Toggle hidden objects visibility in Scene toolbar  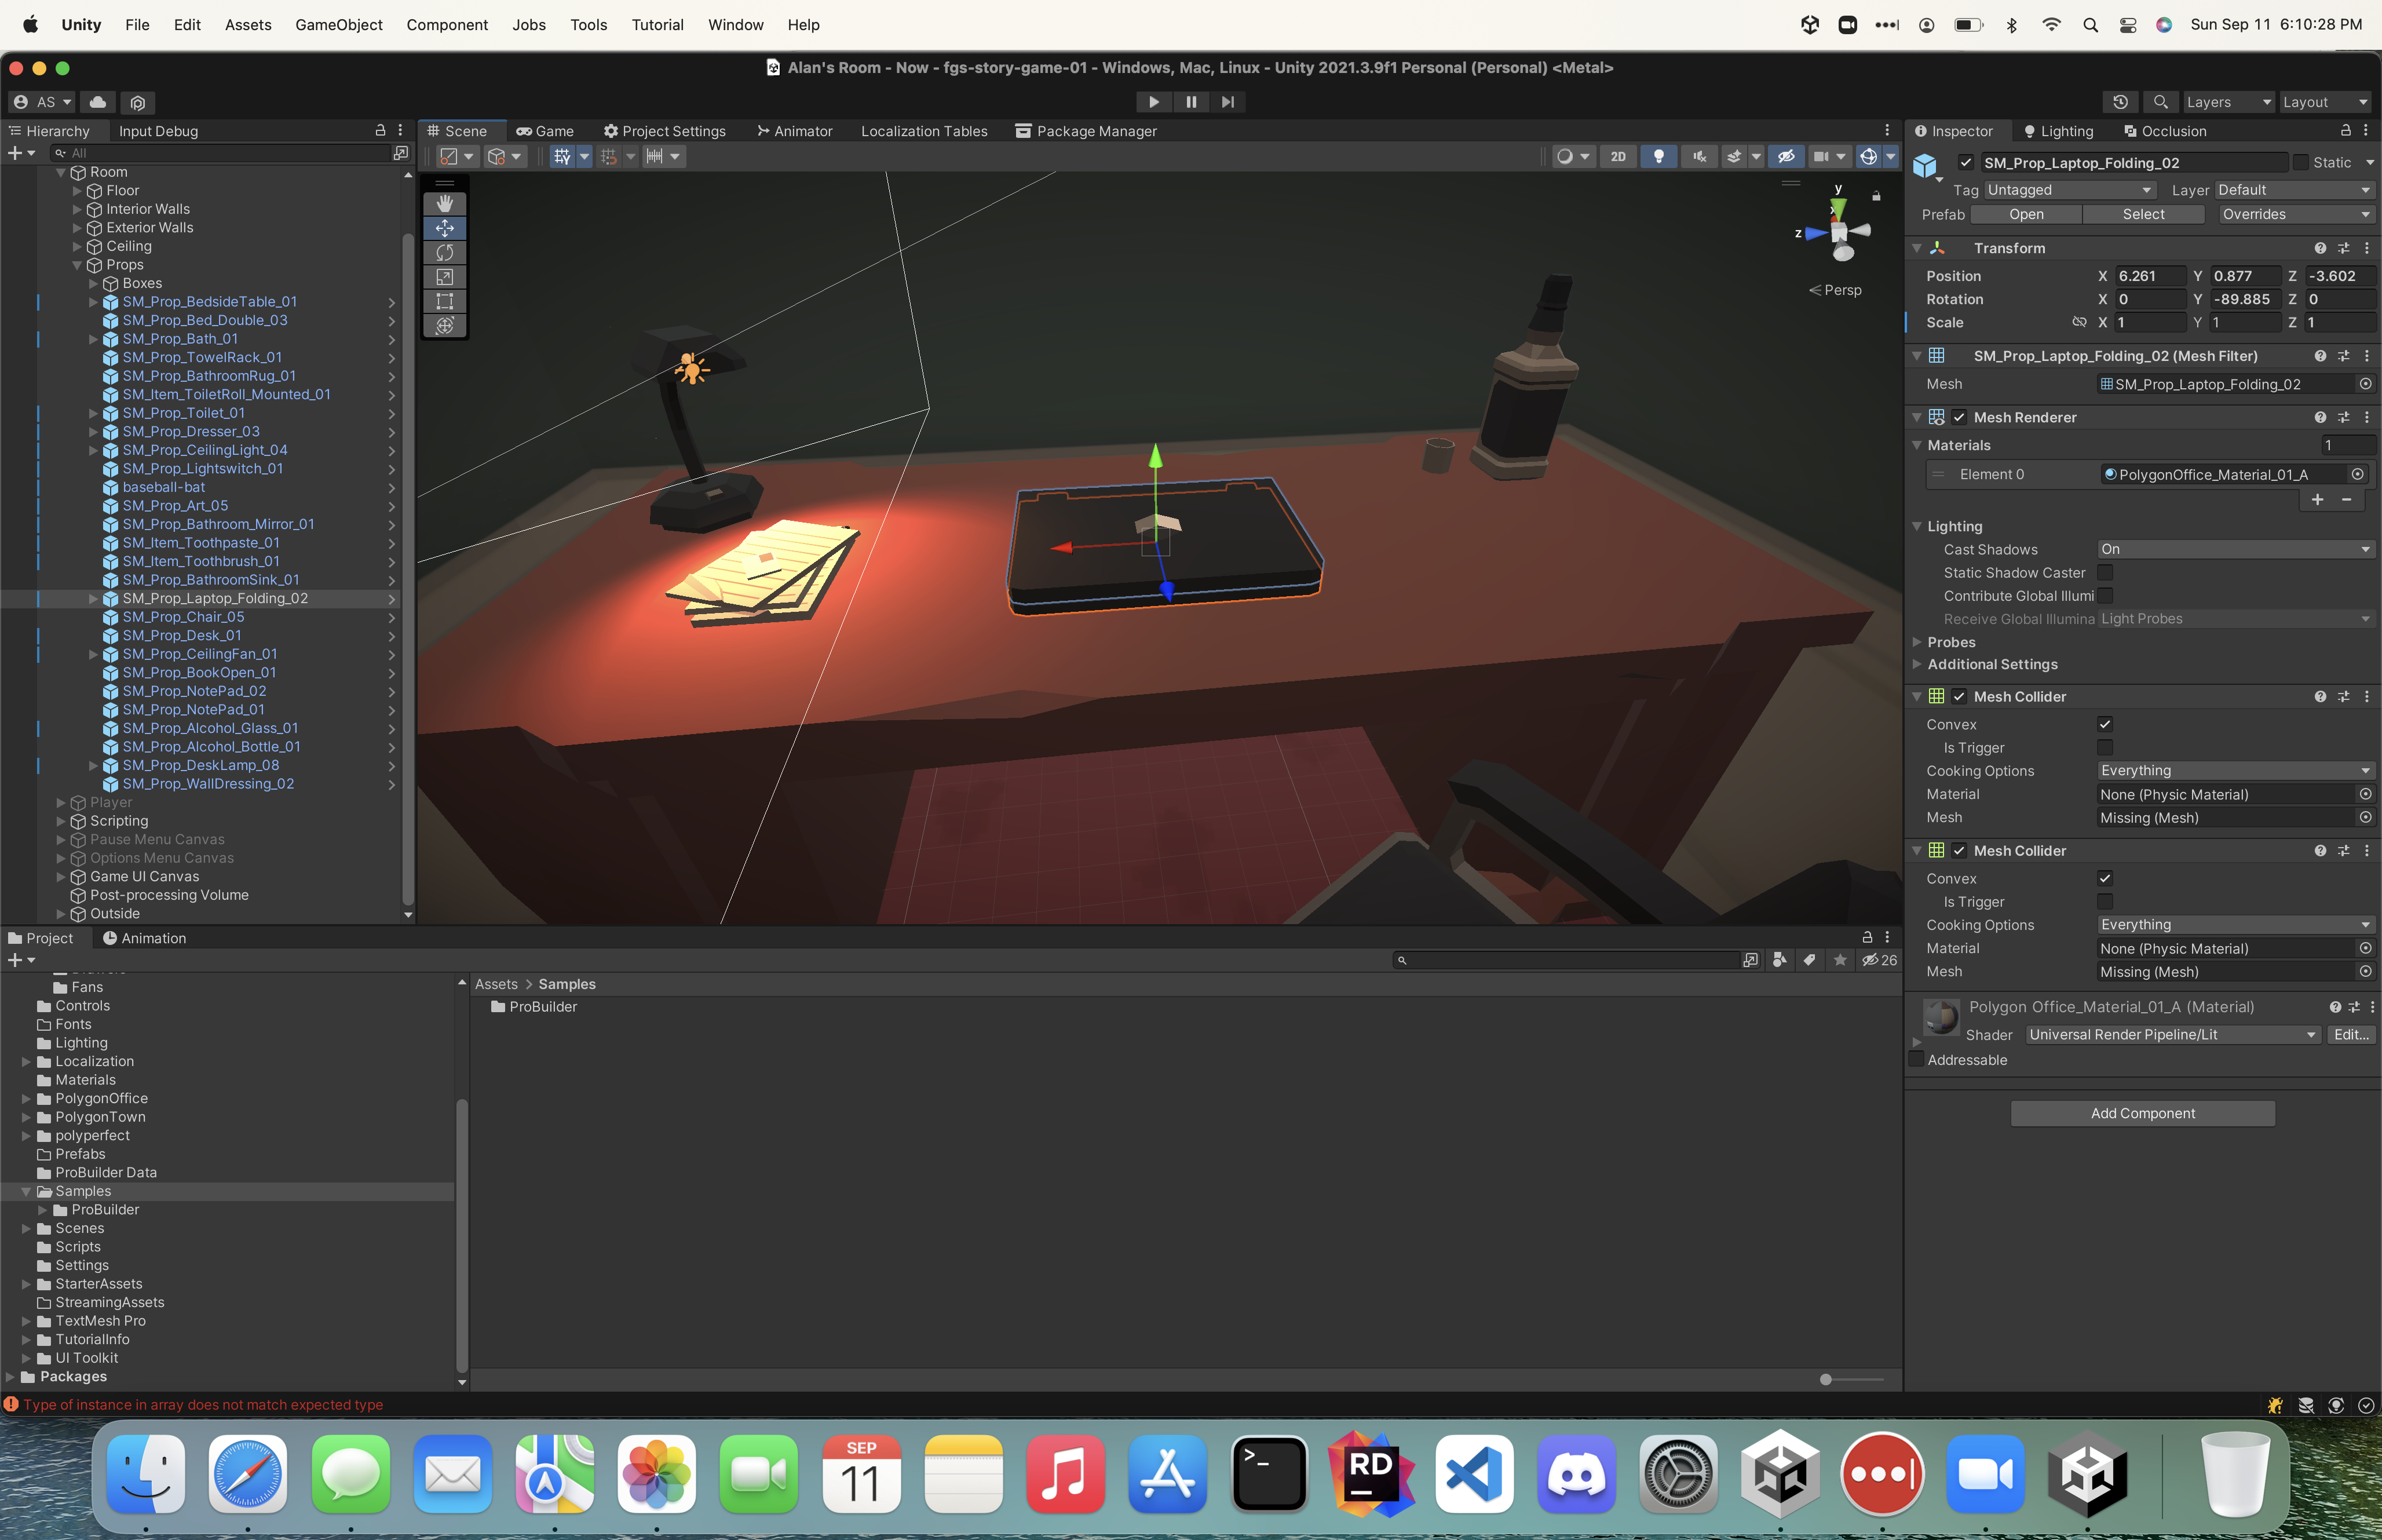coord(1787,157)
